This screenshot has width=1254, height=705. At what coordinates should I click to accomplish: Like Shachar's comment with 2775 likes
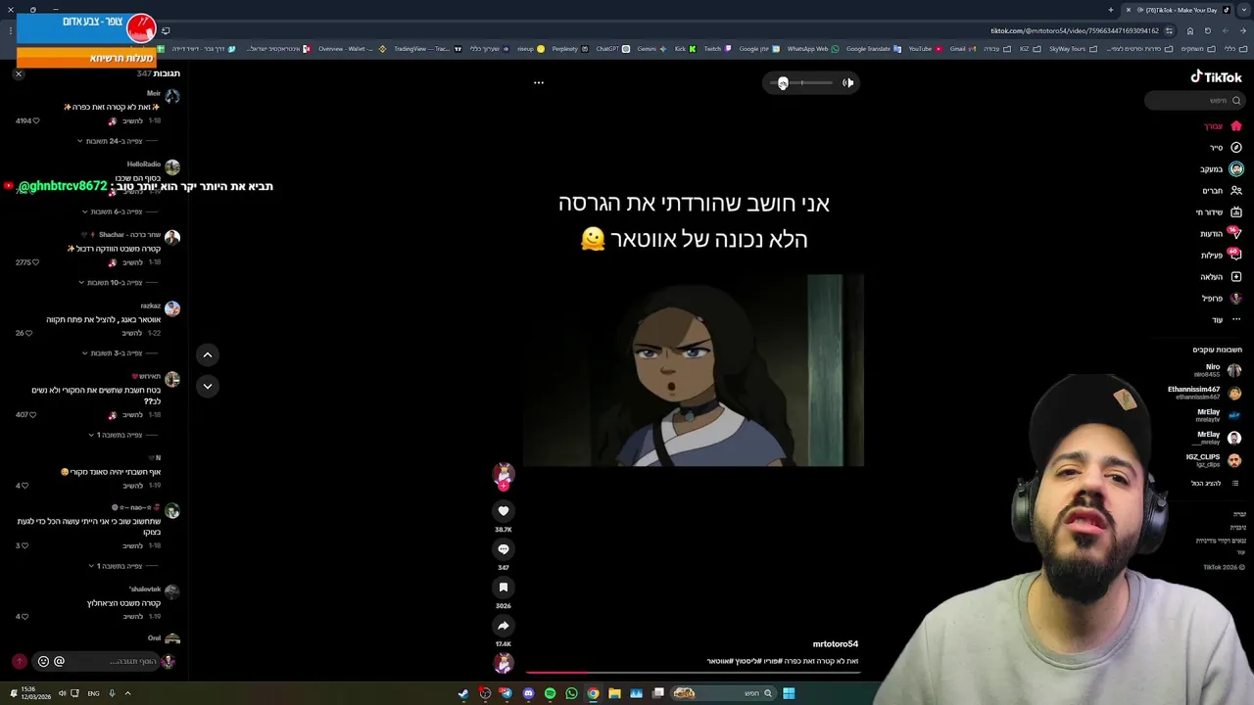click(x=35, y=262)
